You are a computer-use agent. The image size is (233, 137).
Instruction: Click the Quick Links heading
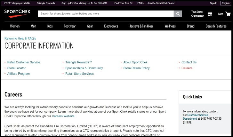coord(192,97)
